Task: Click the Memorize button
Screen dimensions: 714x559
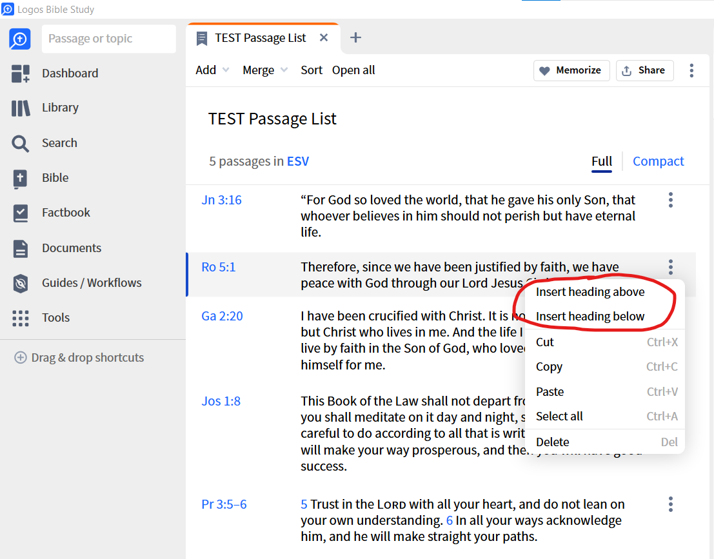Action: pyautogui.click(x=571, y=70)
